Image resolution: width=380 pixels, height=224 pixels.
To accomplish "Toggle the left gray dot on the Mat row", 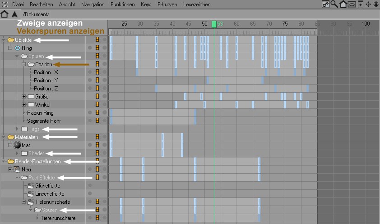I will coord(90,145).
